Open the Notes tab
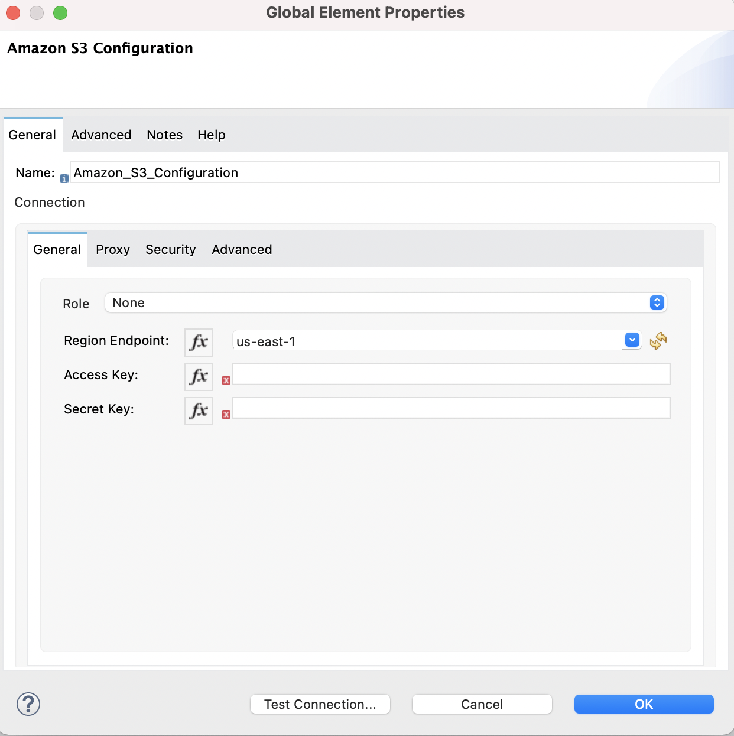 [x=164, y=135]
